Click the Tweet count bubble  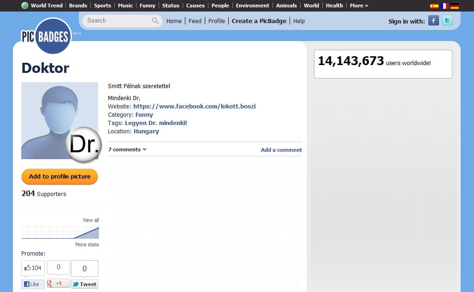click(85, 268)
